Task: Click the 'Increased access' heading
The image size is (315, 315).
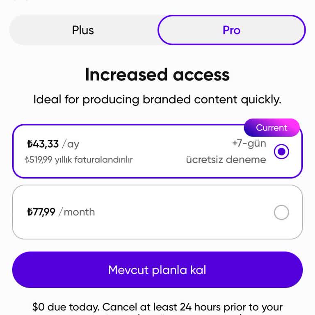Action: point(157,75)
